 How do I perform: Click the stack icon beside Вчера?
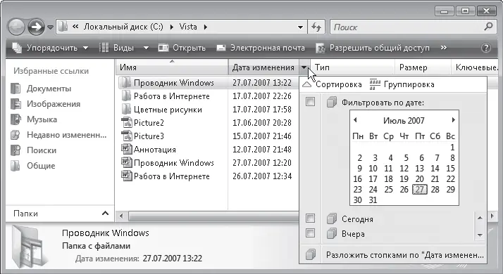coord(332,233)
